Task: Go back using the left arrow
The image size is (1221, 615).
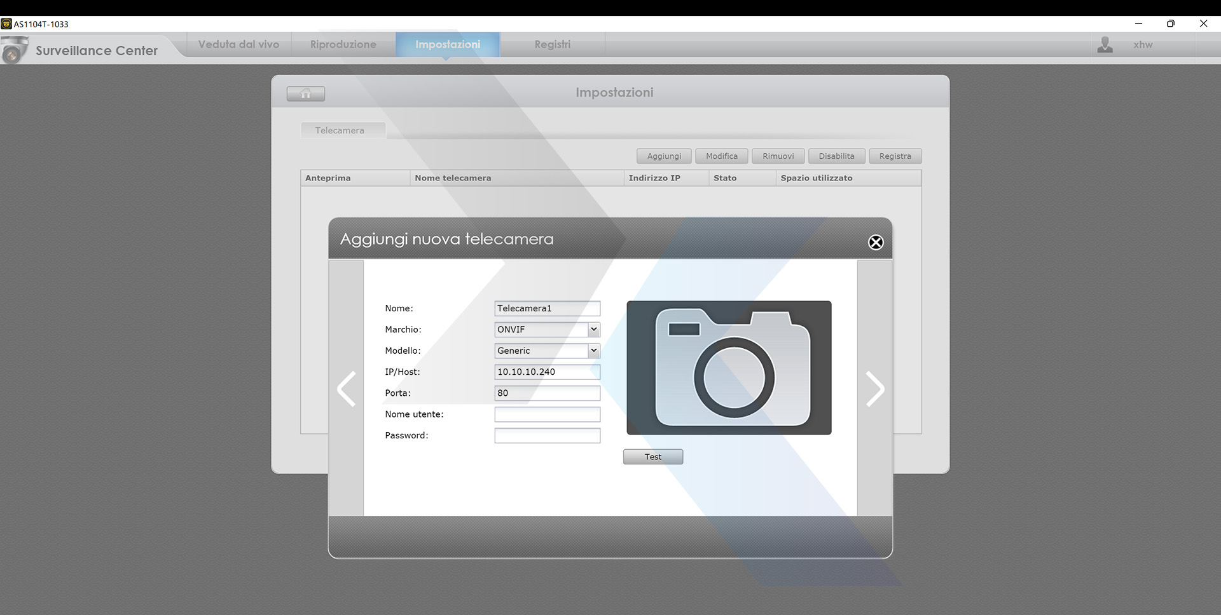Action: coord(346,389)
